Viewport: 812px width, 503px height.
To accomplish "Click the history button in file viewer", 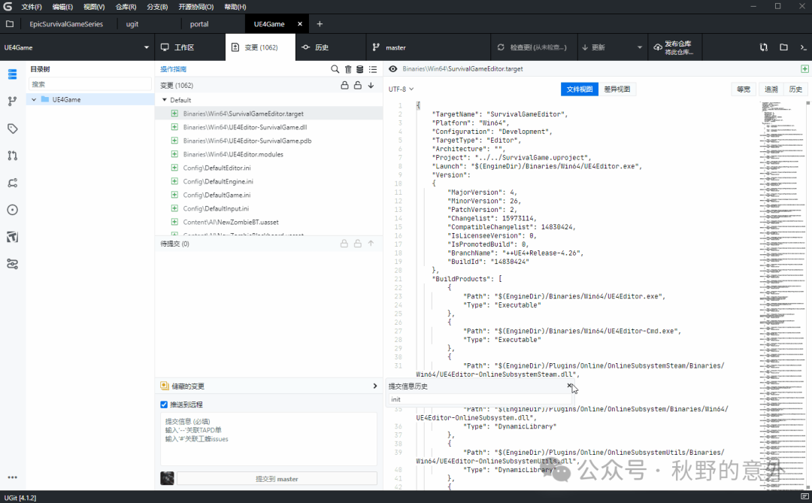I will tap(795, 89).
